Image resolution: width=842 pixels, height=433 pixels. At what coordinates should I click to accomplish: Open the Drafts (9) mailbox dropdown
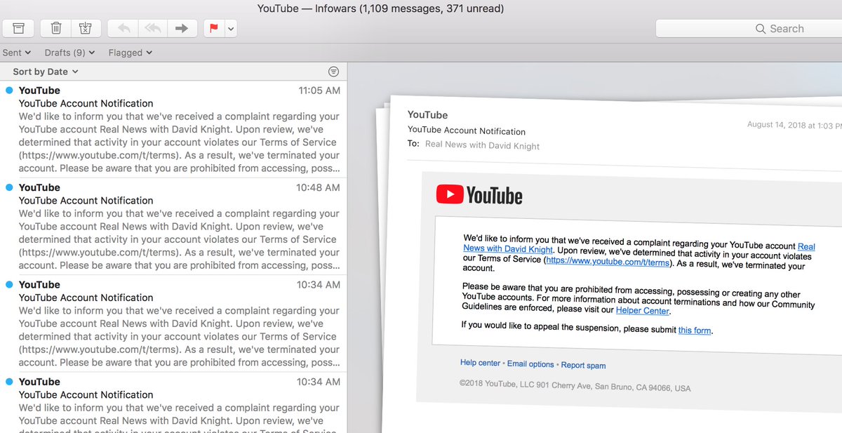pos(69,53)
